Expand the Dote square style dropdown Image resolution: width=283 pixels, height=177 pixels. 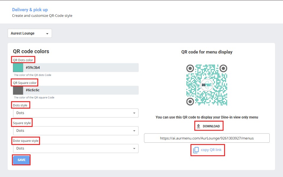click(x=76, y=148)
